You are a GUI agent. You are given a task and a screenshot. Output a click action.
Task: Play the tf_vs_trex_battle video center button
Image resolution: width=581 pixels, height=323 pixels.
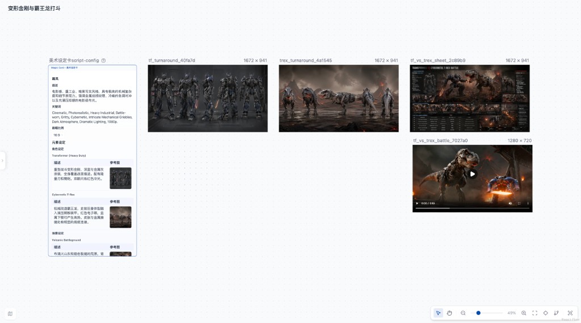click(473, 174)
